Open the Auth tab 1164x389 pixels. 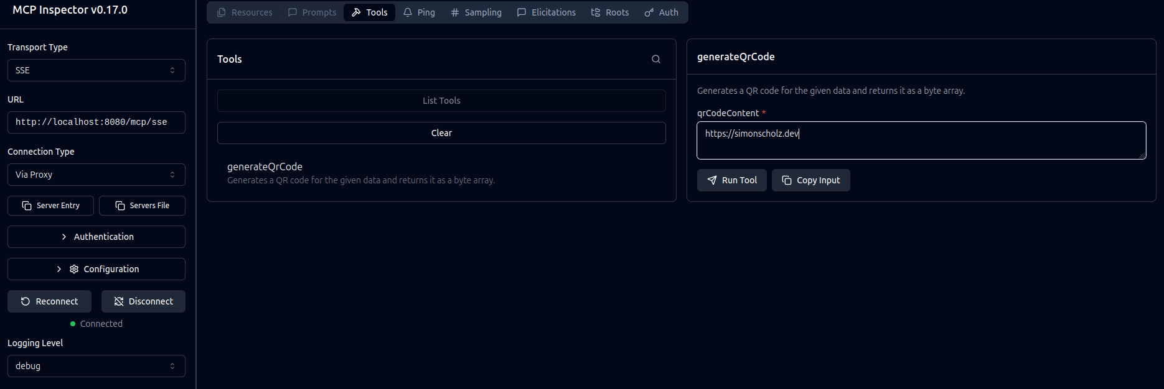(661, 12)
